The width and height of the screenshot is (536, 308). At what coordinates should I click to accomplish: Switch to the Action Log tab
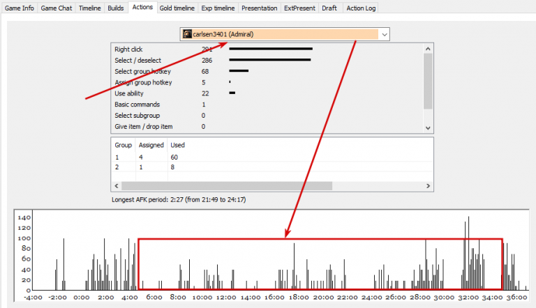coord(361,8)
